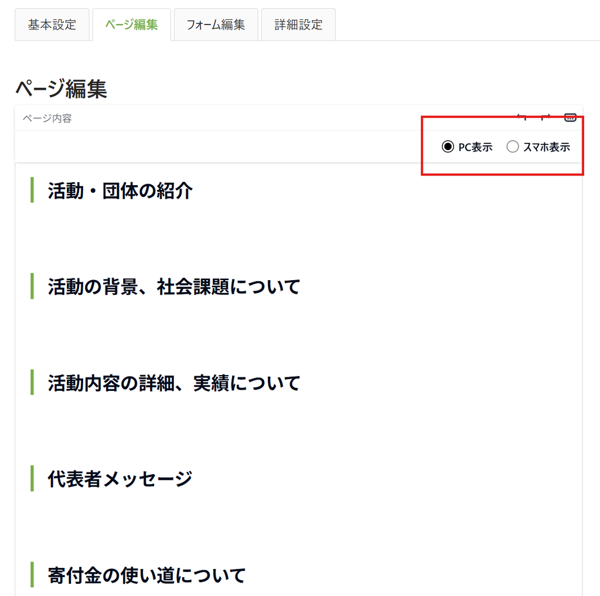Select the ページ編集 tab
The height and width of the screenshot is (596, 600).
(132, 25)
